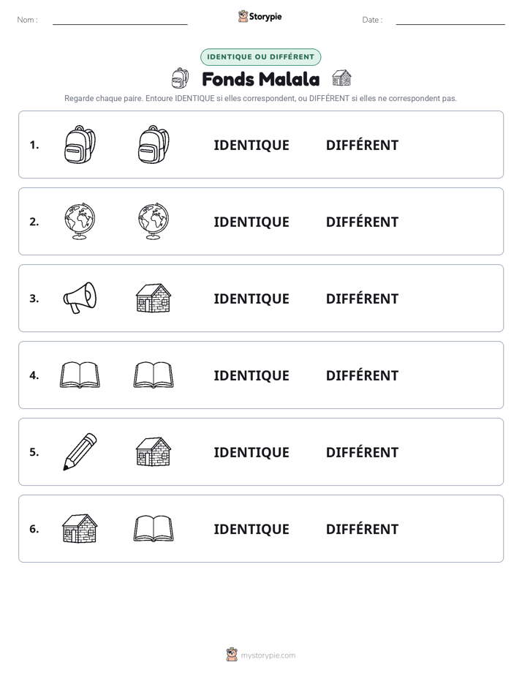The image size is (522, 676).
Task: Click the house icon beside the Fonds Malala title
Action: (341, 78)
